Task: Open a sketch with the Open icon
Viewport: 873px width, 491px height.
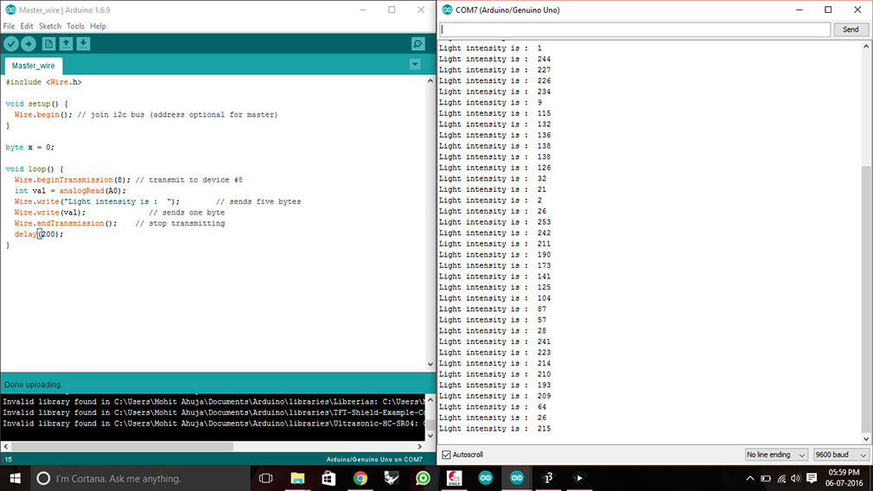Action: tap(66, 44)
